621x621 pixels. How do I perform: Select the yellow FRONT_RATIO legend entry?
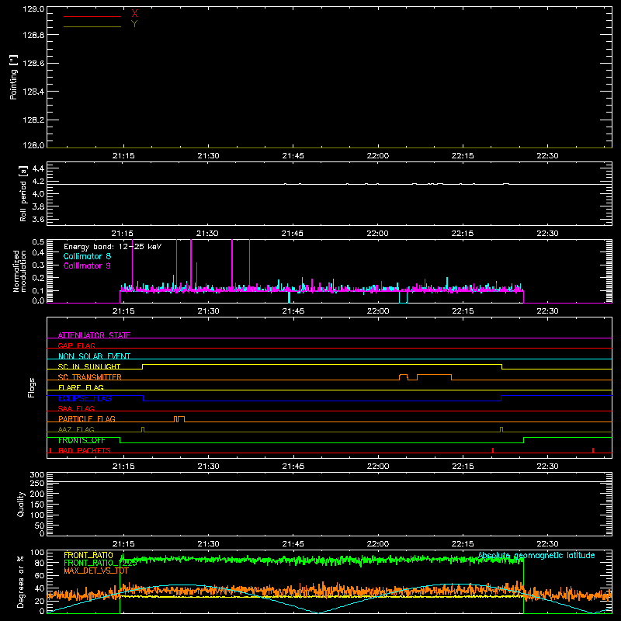coord(88,555)
